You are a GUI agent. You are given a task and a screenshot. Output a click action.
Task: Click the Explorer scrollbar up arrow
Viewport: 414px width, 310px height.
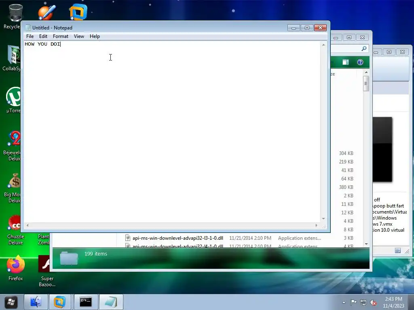[366, 72]
